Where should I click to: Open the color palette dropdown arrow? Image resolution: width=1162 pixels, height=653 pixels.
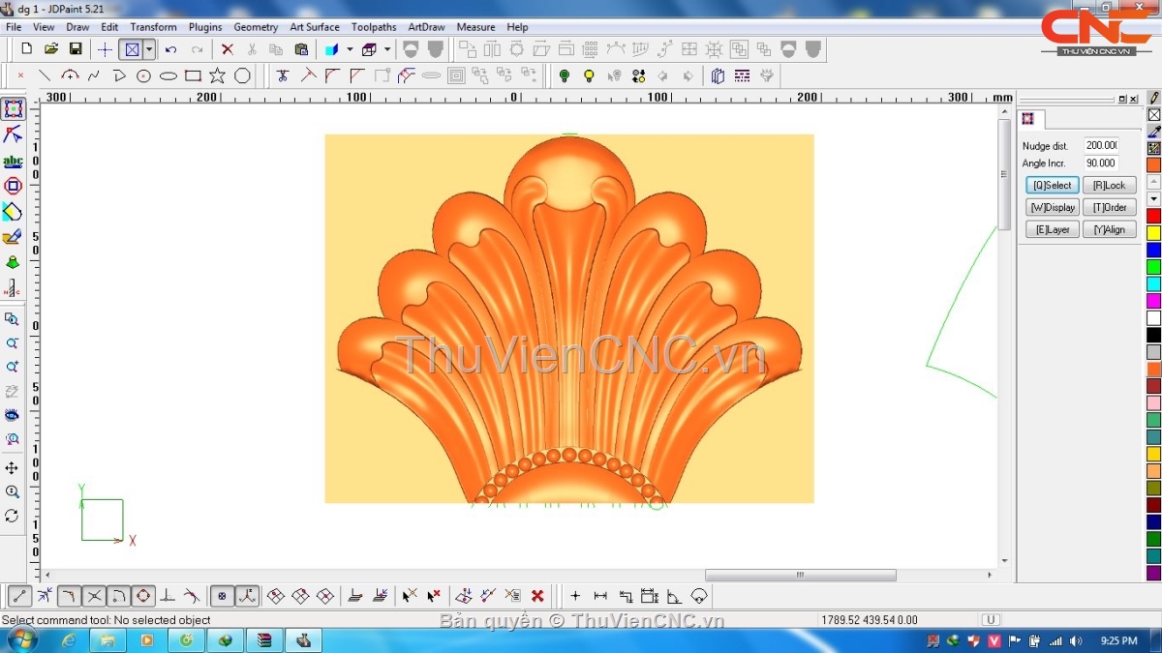pyautogui.click(x=1154, y=198)
